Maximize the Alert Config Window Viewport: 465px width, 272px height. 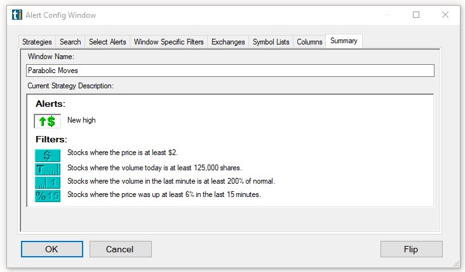(x=416, y=15)
